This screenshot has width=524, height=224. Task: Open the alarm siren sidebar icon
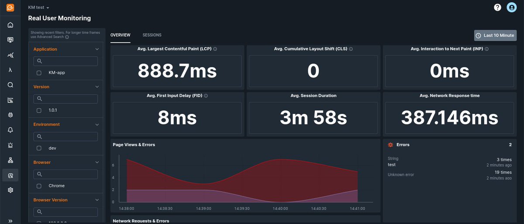pyautogui.click(x=10, y=145)
